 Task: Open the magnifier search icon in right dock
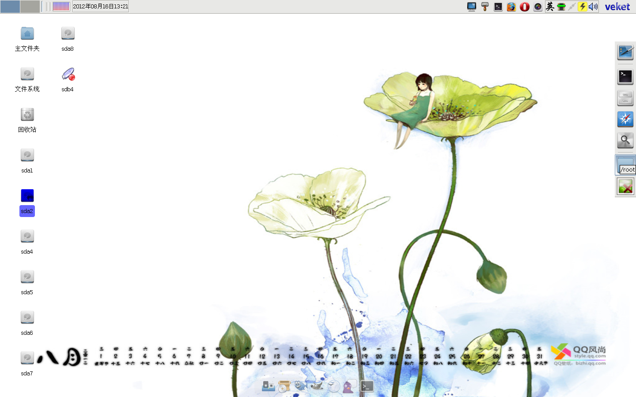click(x=625, y=140)
